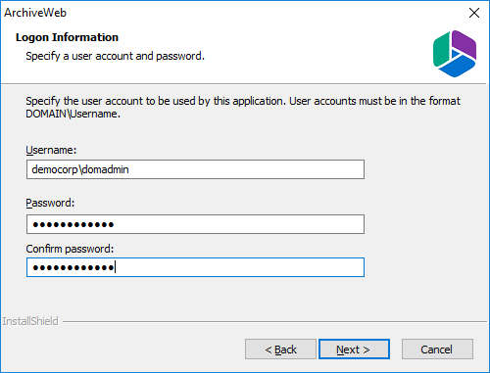Focus the Username input field

coord(195,169)
